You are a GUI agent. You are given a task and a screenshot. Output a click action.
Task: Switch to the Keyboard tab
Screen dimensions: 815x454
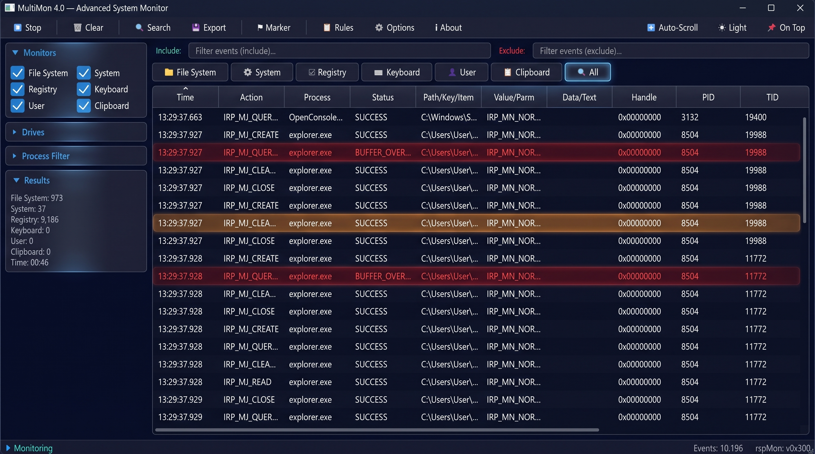click(x=397, y=72)
